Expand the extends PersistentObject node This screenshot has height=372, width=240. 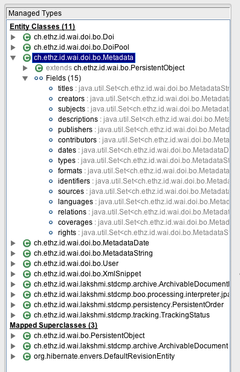click(25, 68)
